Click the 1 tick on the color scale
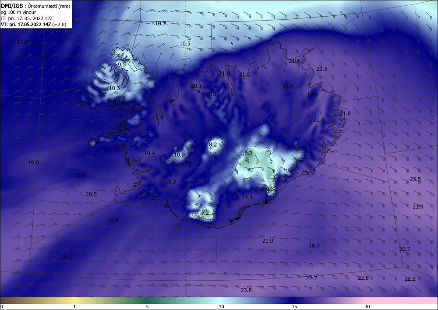The height and width of the screenshot is (310, 438). pyautogui.click(x=74, y=307)
